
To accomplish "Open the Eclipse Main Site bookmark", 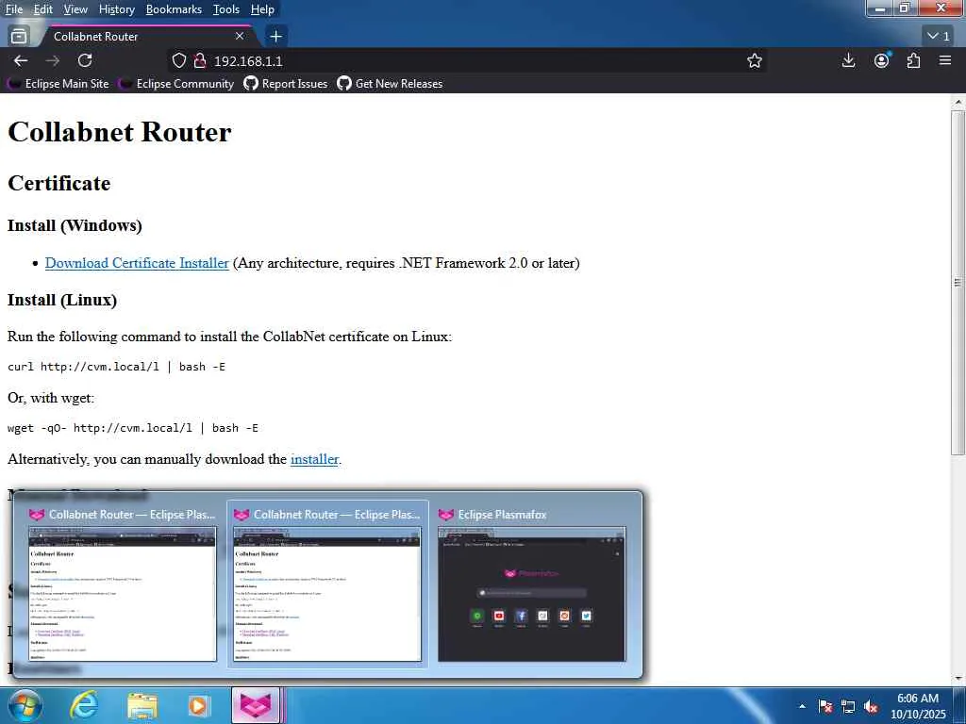I will coord(59,84).
